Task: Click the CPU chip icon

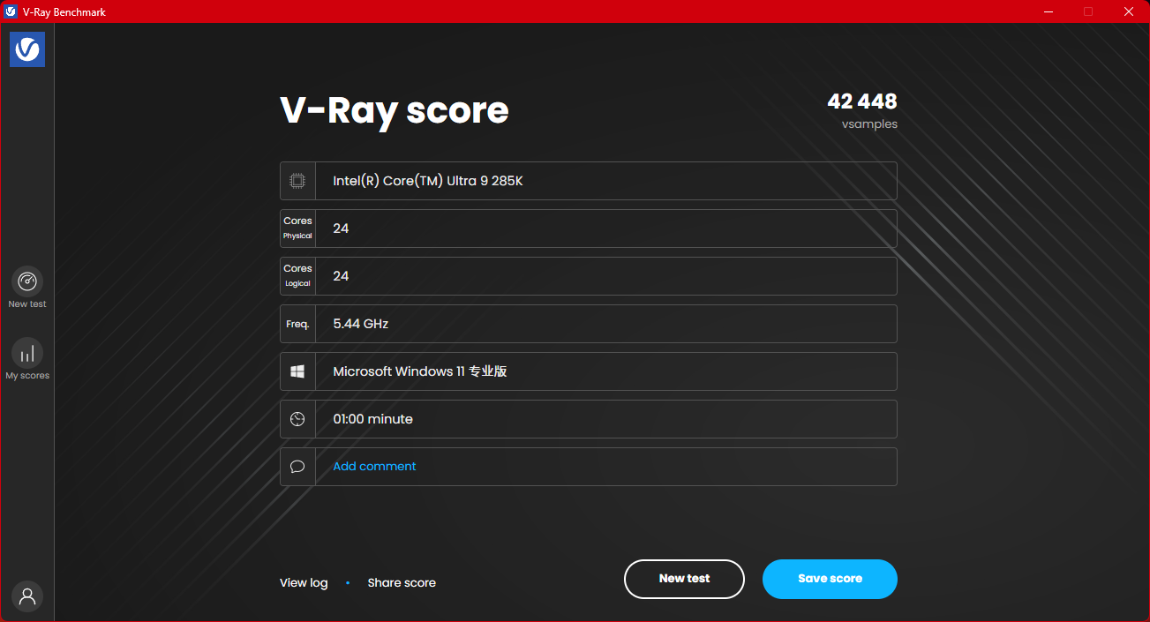Action: tap(297, 181)
